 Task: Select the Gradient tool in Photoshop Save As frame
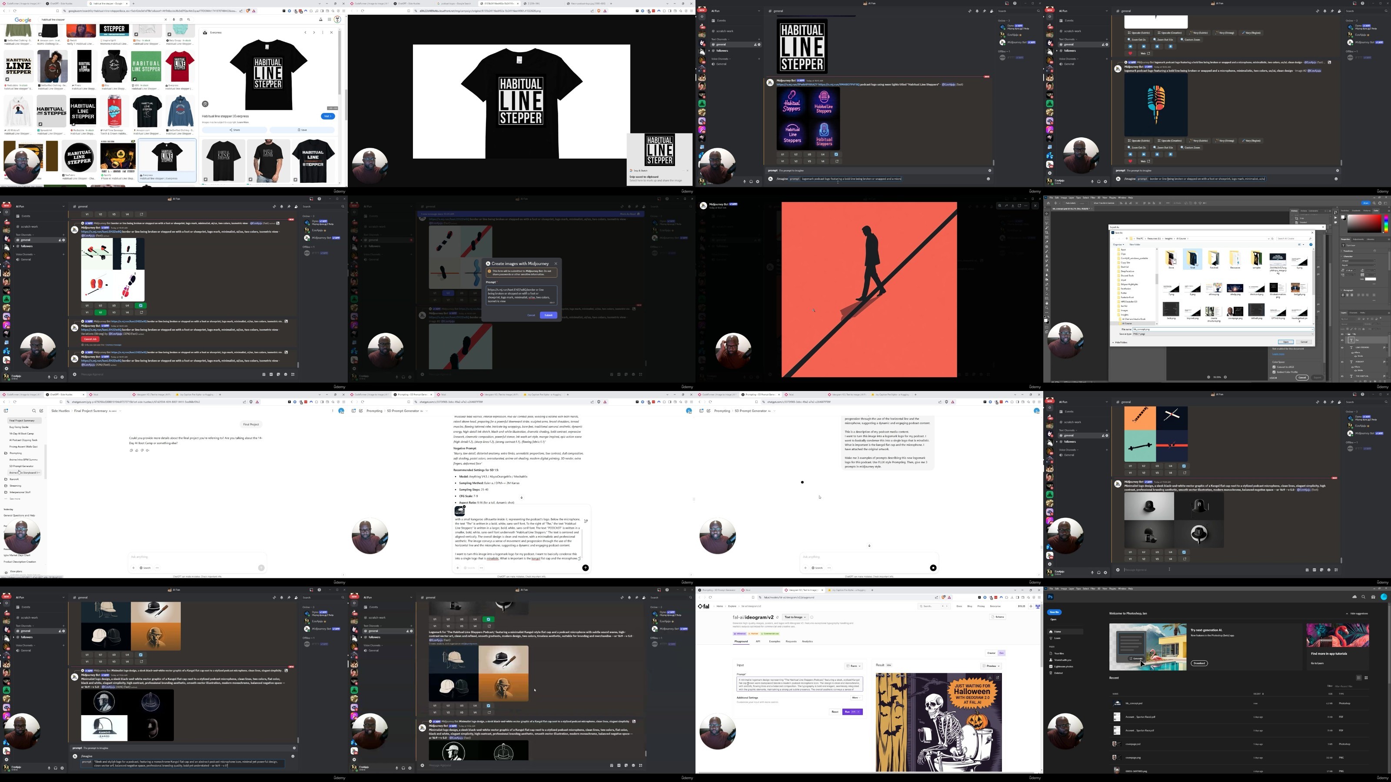click(1046, 270)
